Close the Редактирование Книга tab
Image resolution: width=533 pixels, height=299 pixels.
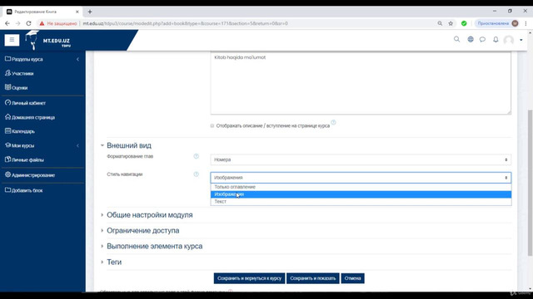point(77,12)
